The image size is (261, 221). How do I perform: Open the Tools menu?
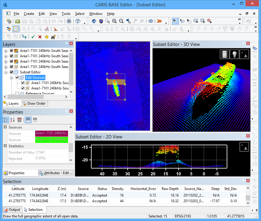pos(66,14)
